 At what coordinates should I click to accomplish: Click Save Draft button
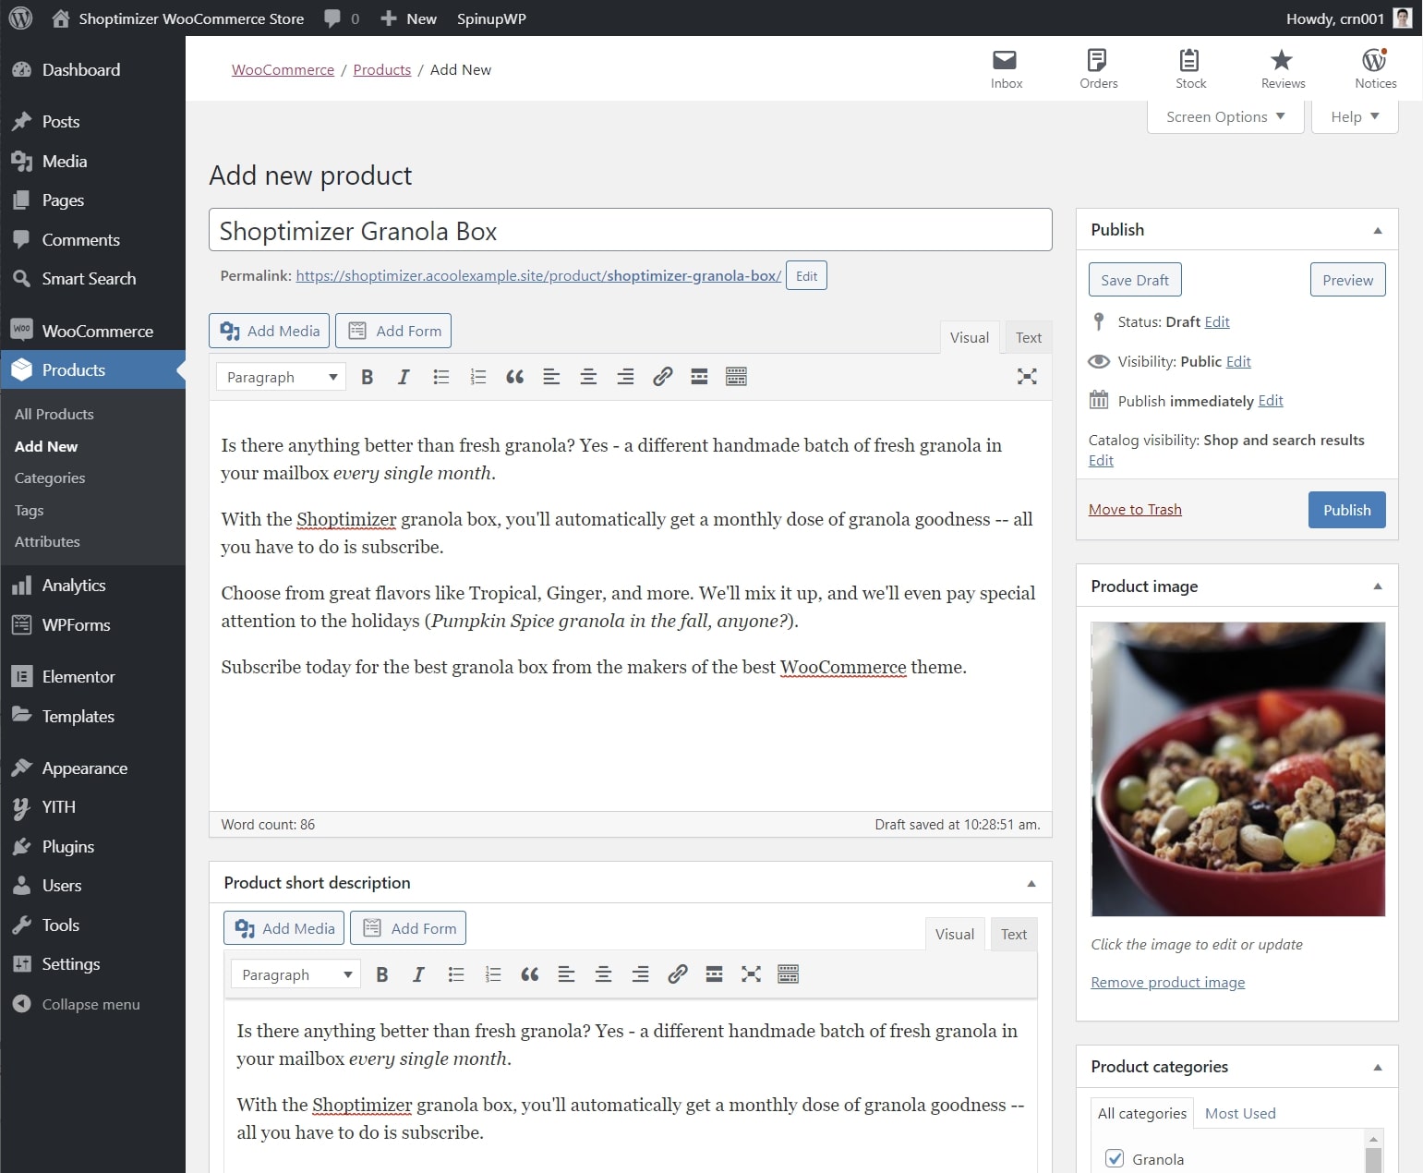click(1135, 280)
